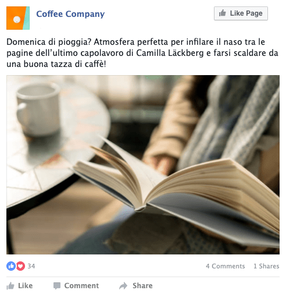This screenshot has width=286, height=294.
Task: Click the blue Like reaction bubble
Action: click(x=11, y=266)
